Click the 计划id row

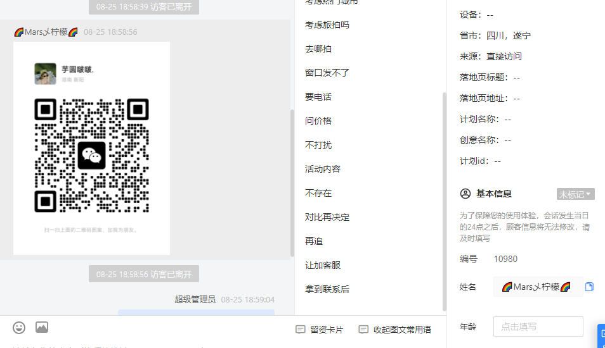[480, 161]
